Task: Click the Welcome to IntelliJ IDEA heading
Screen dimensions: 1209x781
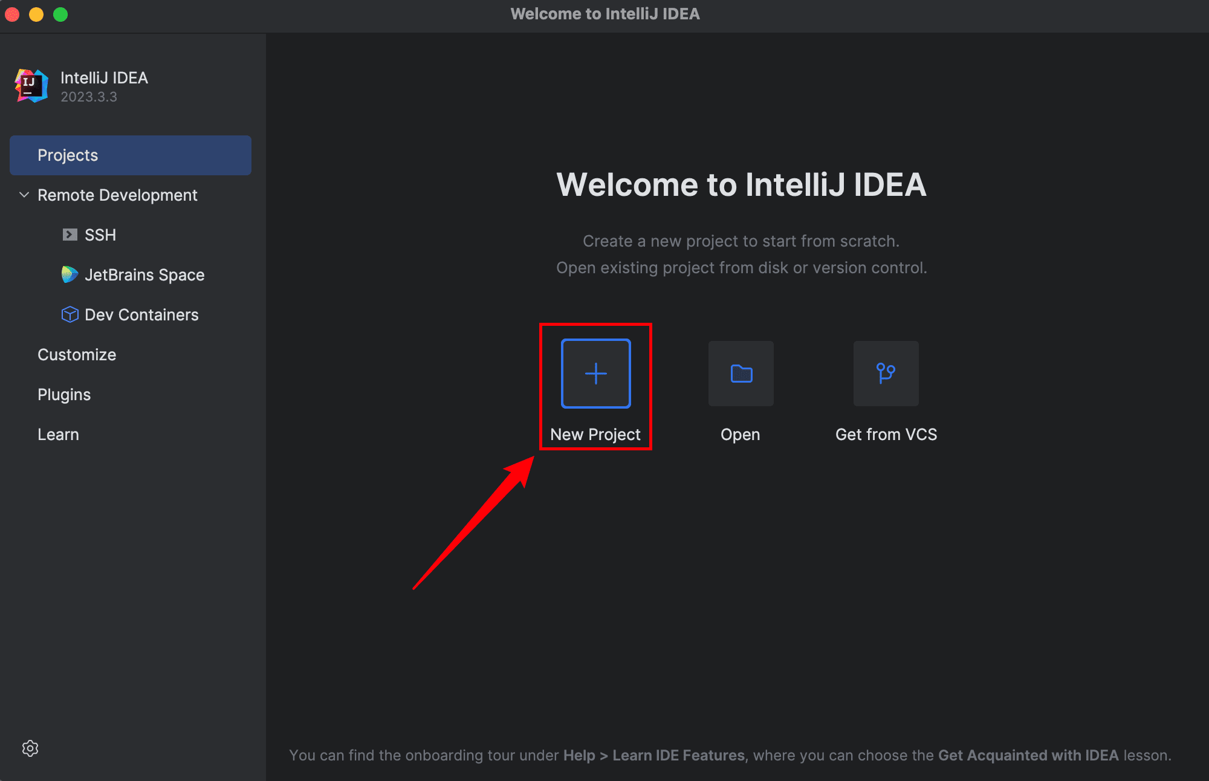Action: [x=741, y=184]
